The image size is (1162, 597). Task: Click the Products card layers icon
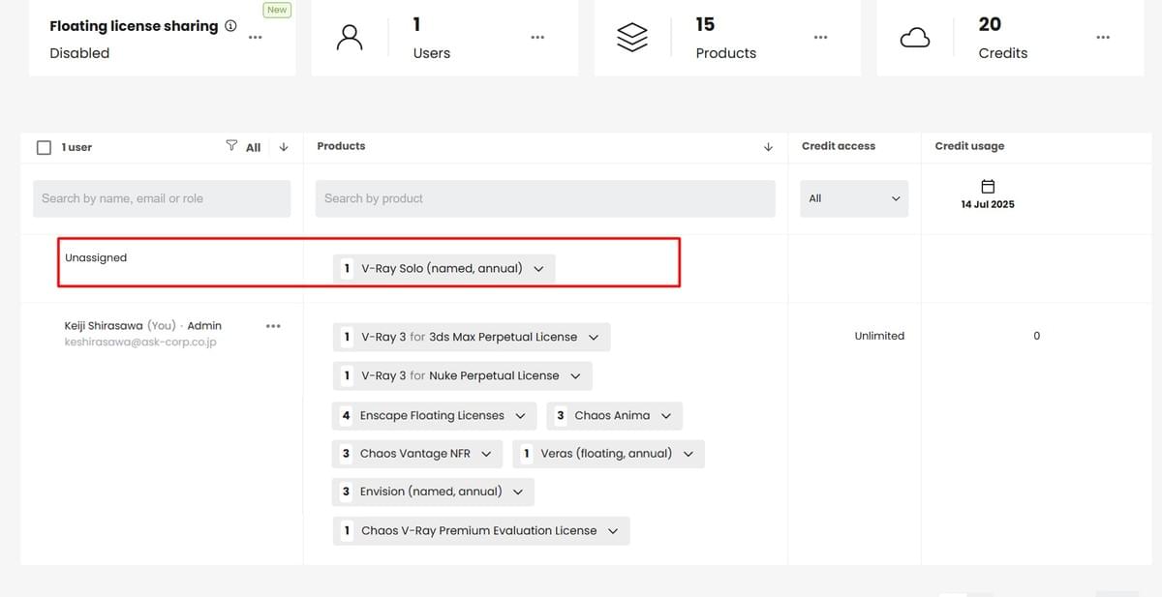point(632,37)
